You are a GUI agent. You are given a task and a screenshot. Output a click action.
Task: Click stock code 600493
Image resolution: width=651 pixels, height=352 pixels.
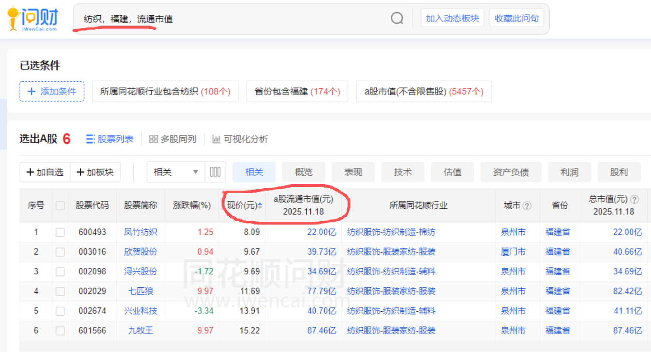[92, 232]
